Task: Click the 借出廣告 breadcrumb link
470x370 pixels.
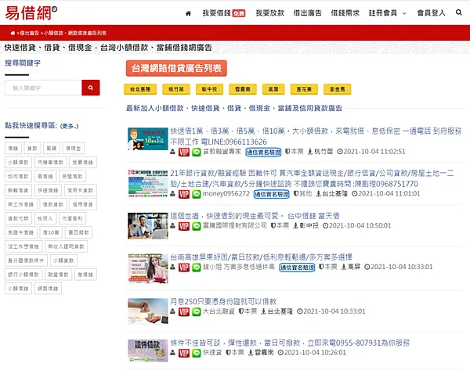Action: tap(29, 33)
